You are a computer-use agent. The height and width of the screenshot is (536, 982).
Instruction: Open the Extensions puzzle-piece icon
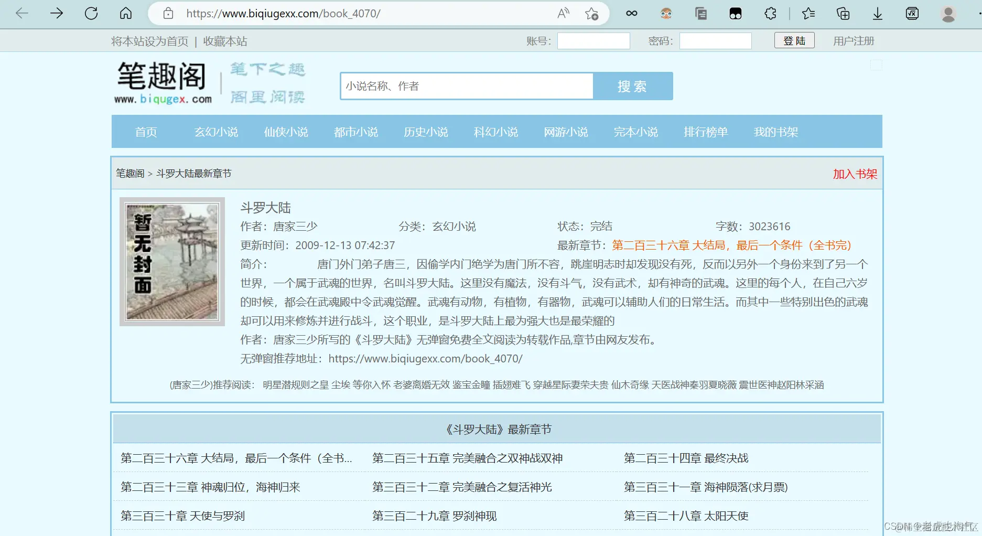(770, 14)
